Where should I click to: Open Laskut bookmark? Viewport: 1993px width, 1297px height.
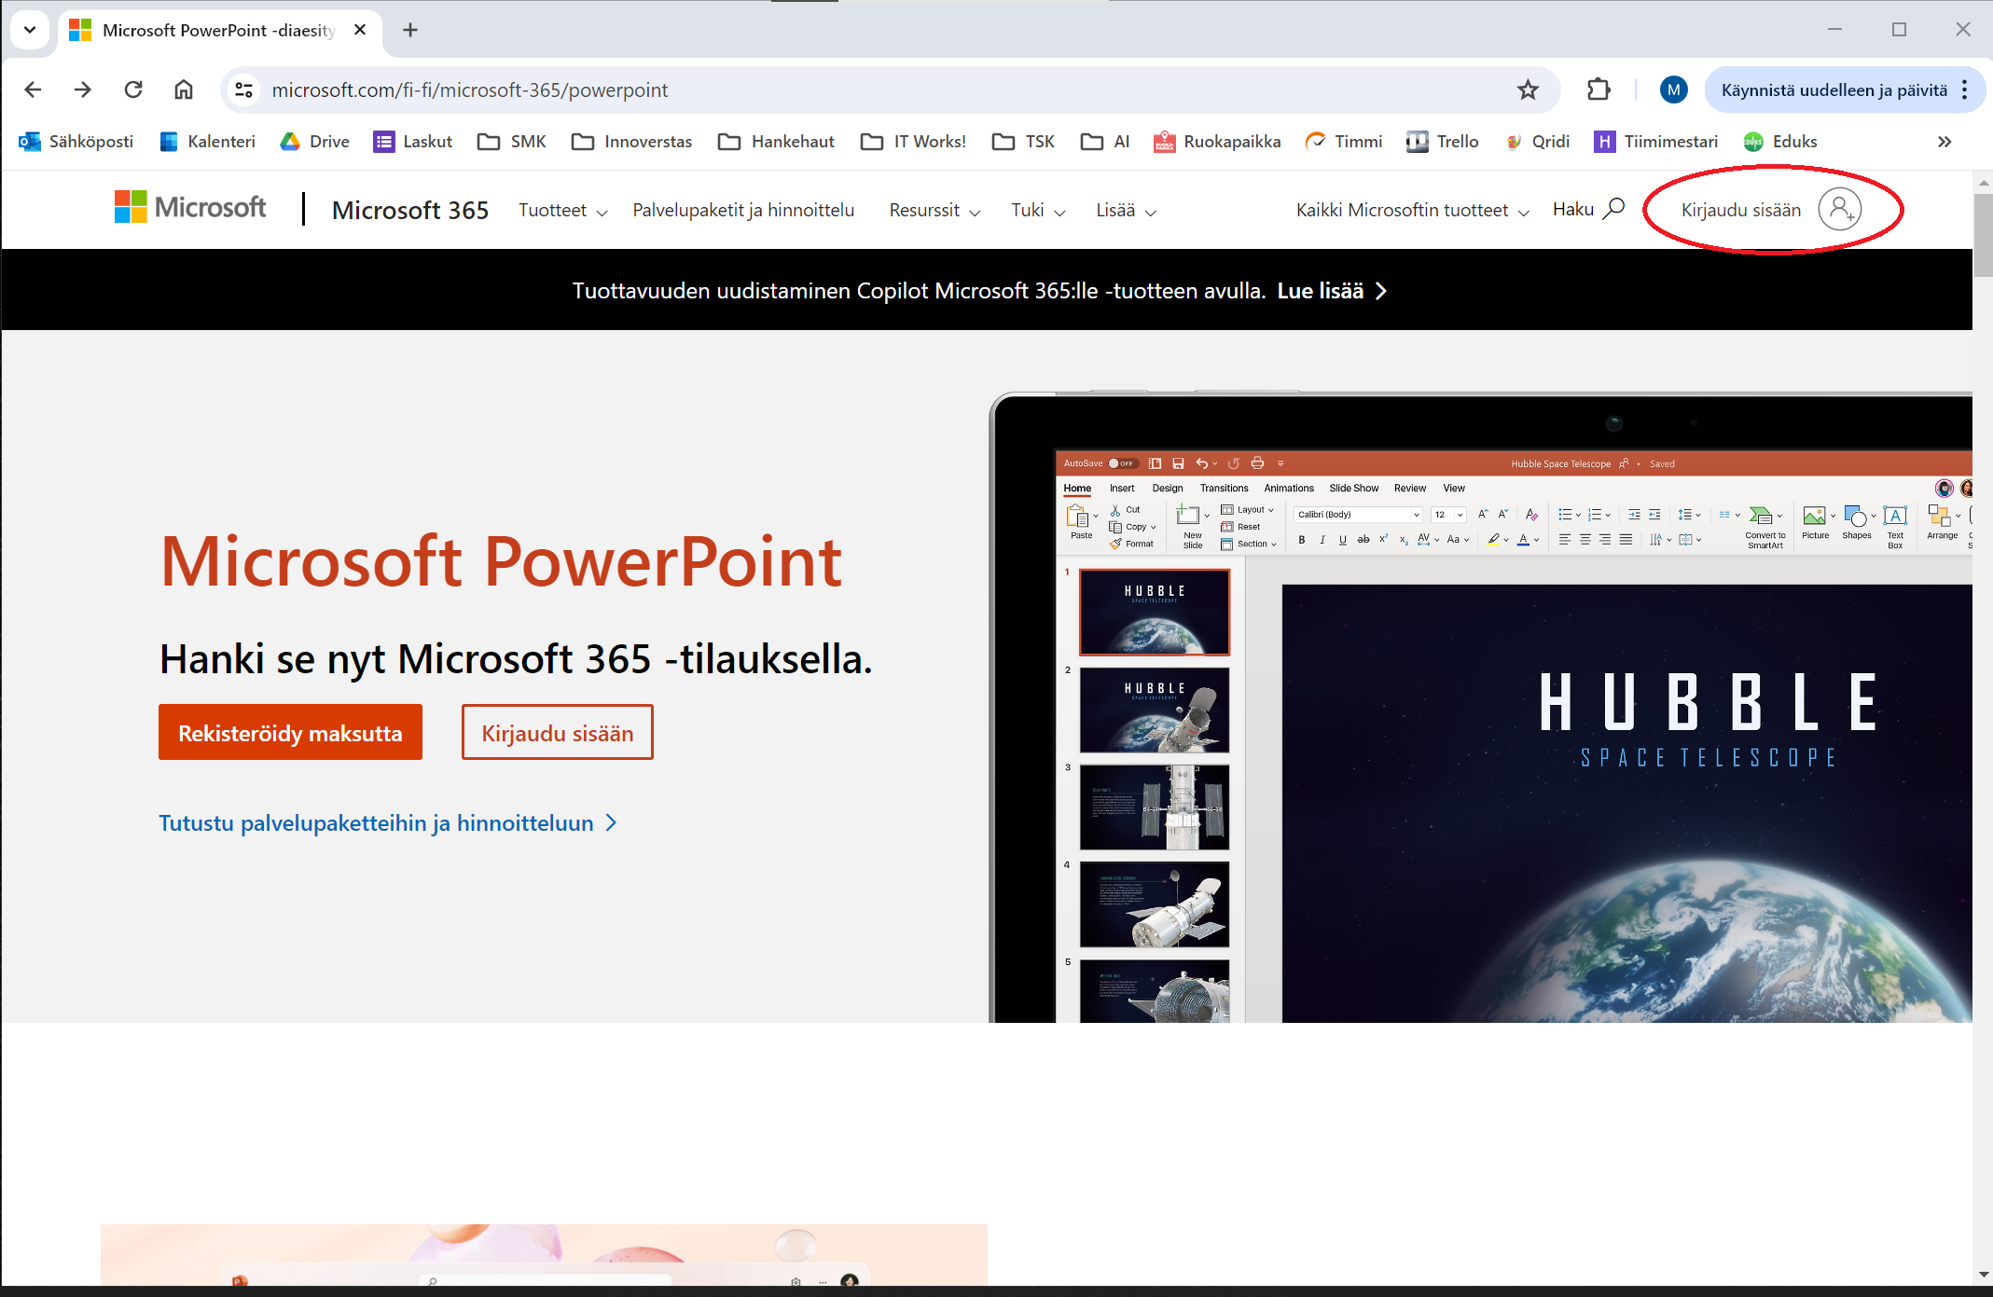point(413,142)
